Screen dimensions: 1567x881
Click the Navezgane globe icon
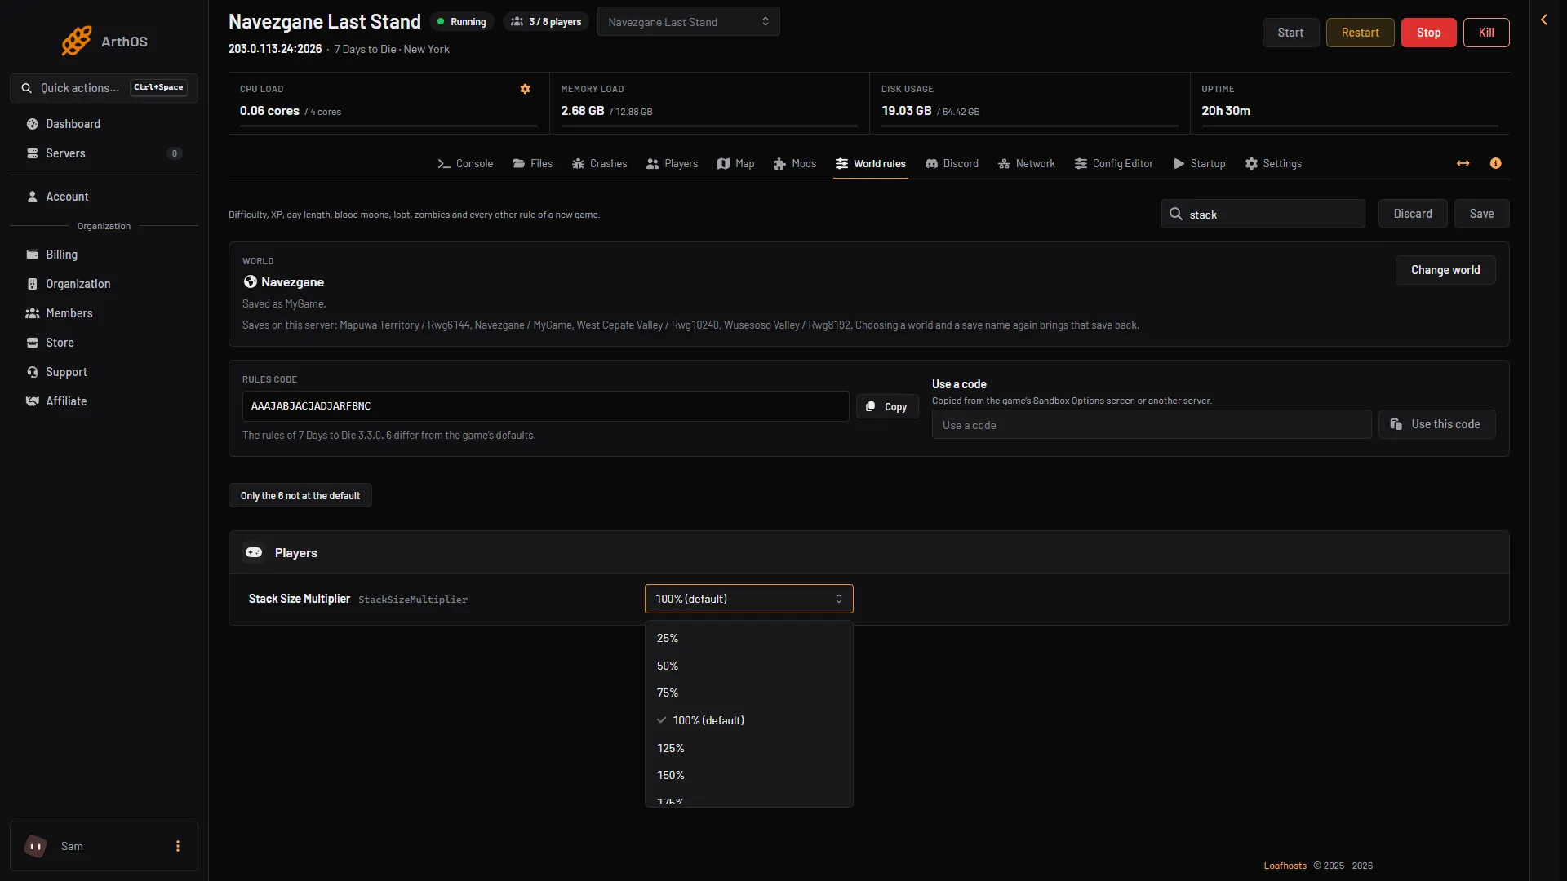[251, 281]
